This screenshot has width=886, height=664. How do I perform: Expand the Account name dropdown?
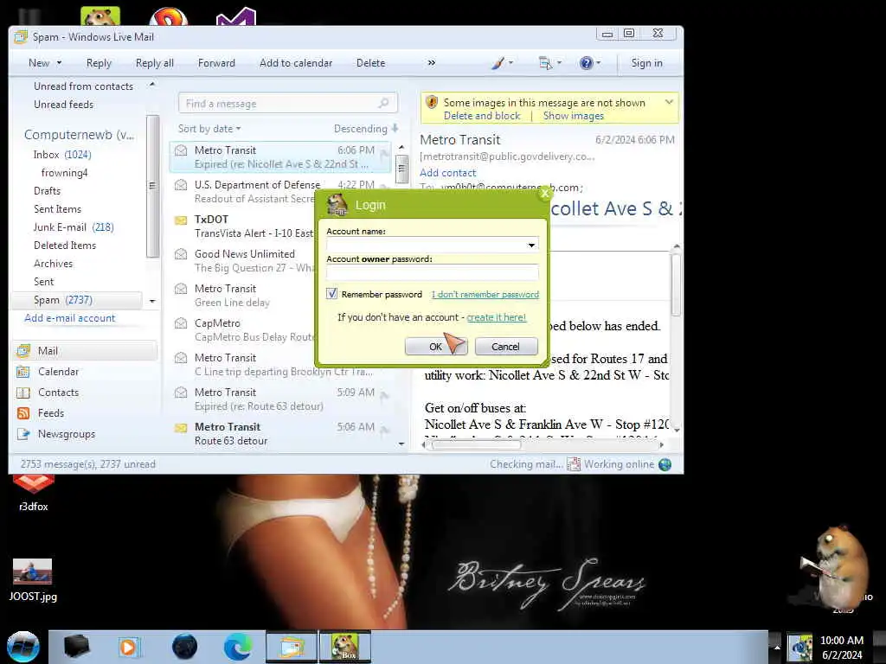click(x=531, y=245)
